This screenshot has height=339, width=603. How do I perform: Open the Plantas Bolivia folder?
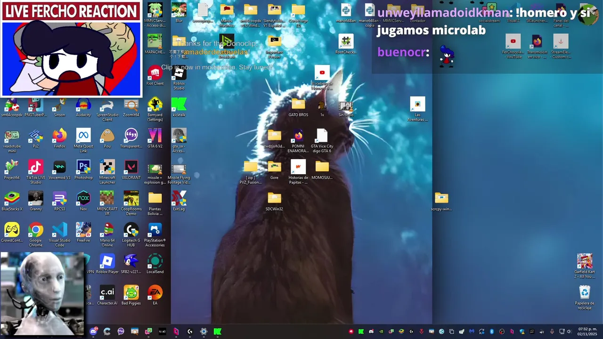point(155,204)
